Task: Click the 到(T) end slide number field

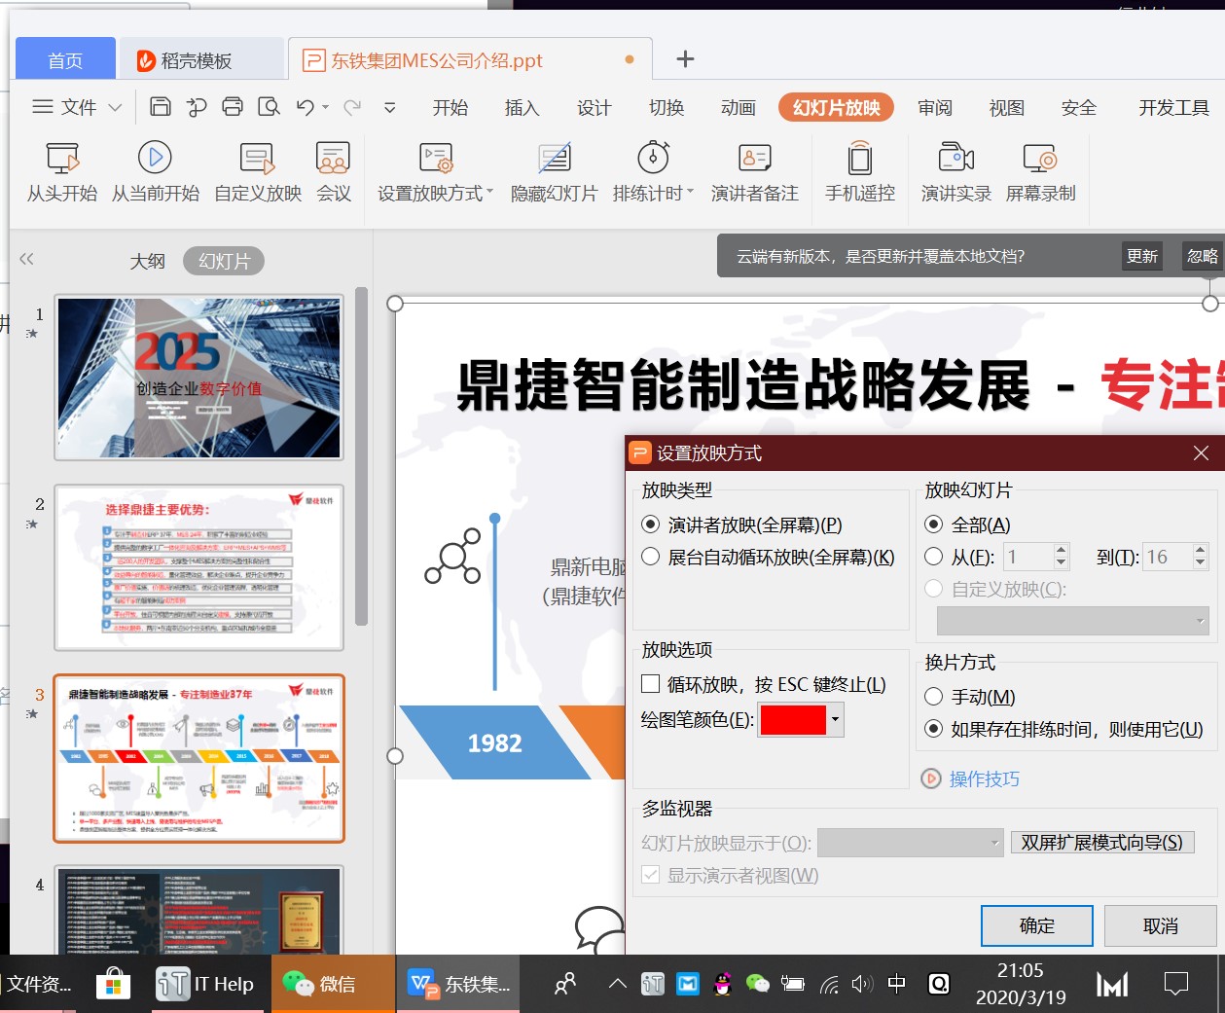Action: coord(1167,557)
